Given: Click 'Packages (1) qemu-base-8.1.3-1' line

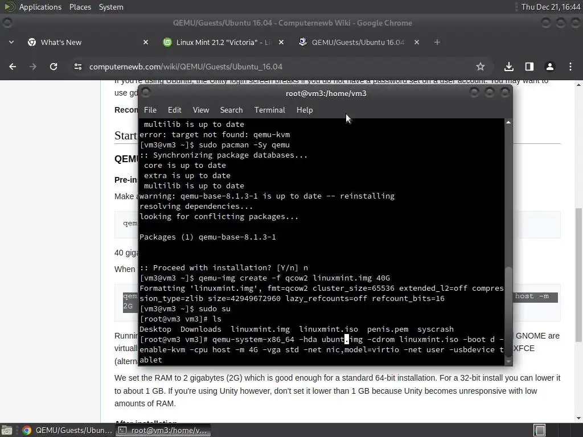Looking at the screenshot, I should click(x=207, y=237).
